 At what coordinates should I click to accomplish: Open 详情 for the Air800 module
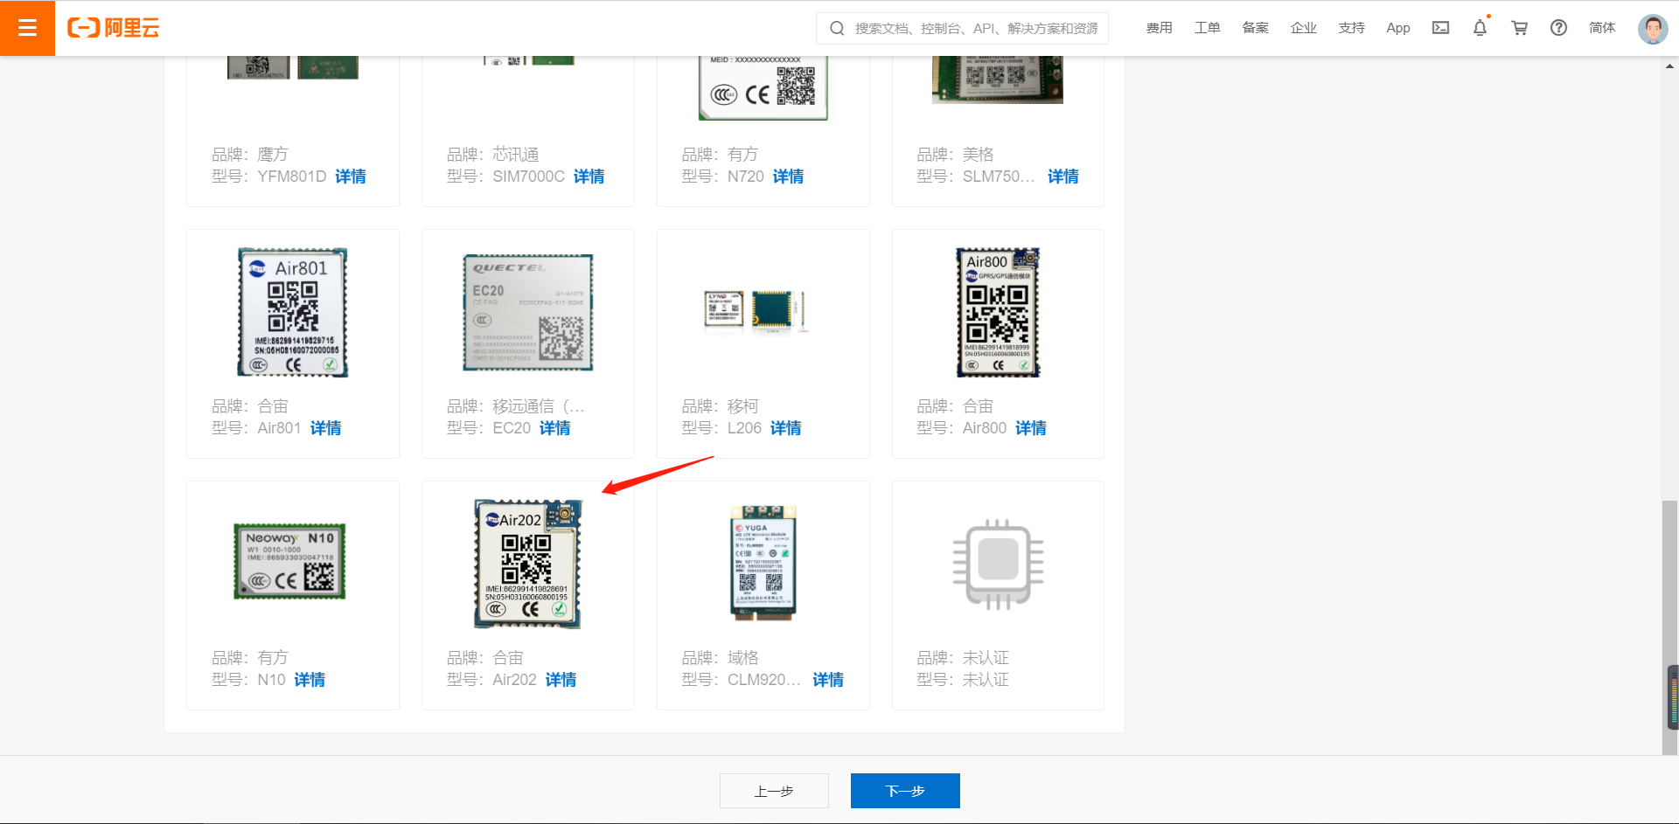[x=1030, y=428]
